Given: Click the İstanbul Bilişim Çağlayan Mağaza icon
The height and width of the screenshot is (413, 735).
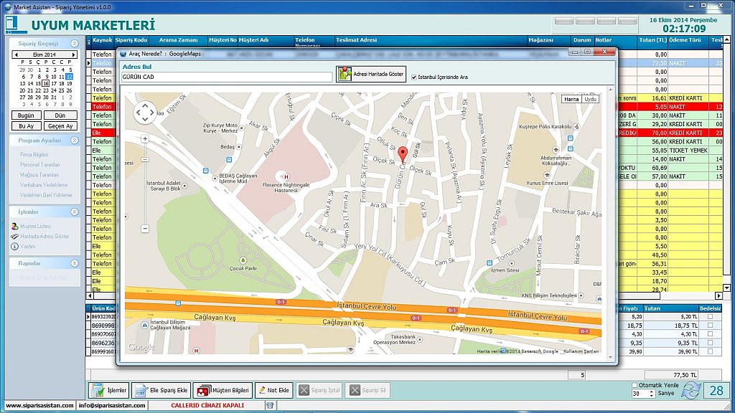Looking at the screenshot, I should (144, 325).
